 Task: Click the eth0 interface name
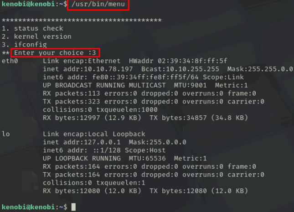10,61
